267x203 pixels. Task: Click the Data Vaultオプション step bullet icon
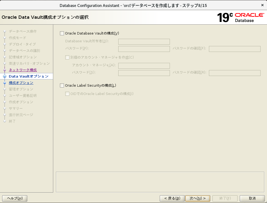[5, 76]
